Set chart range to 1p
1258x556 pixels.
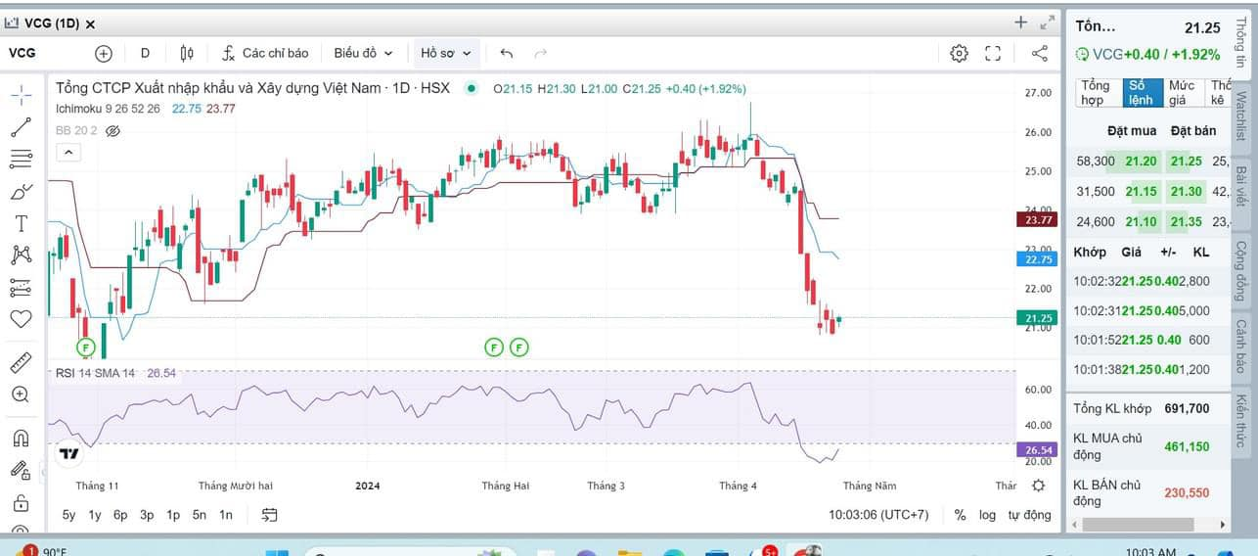coord(173,514)
